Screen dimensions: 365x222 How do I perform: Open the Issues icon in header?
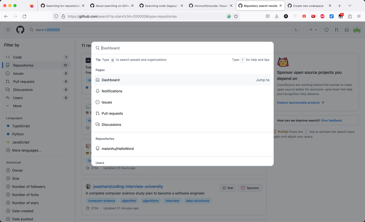(326, 30)
